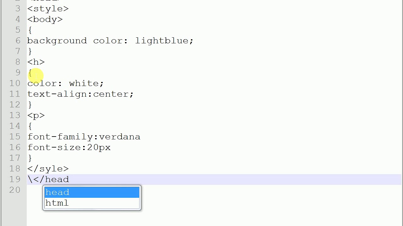
Task: Click line number 6 in the gutter
Action: click(18, 40)
